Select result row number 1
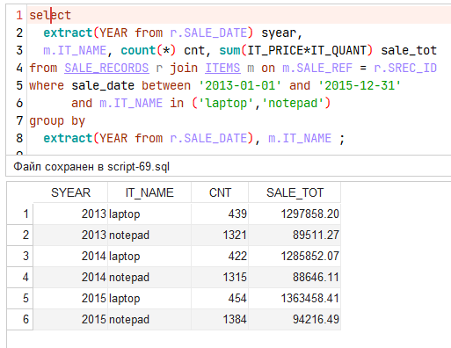The width and height of the screenshot is (451, 348). 20,214
